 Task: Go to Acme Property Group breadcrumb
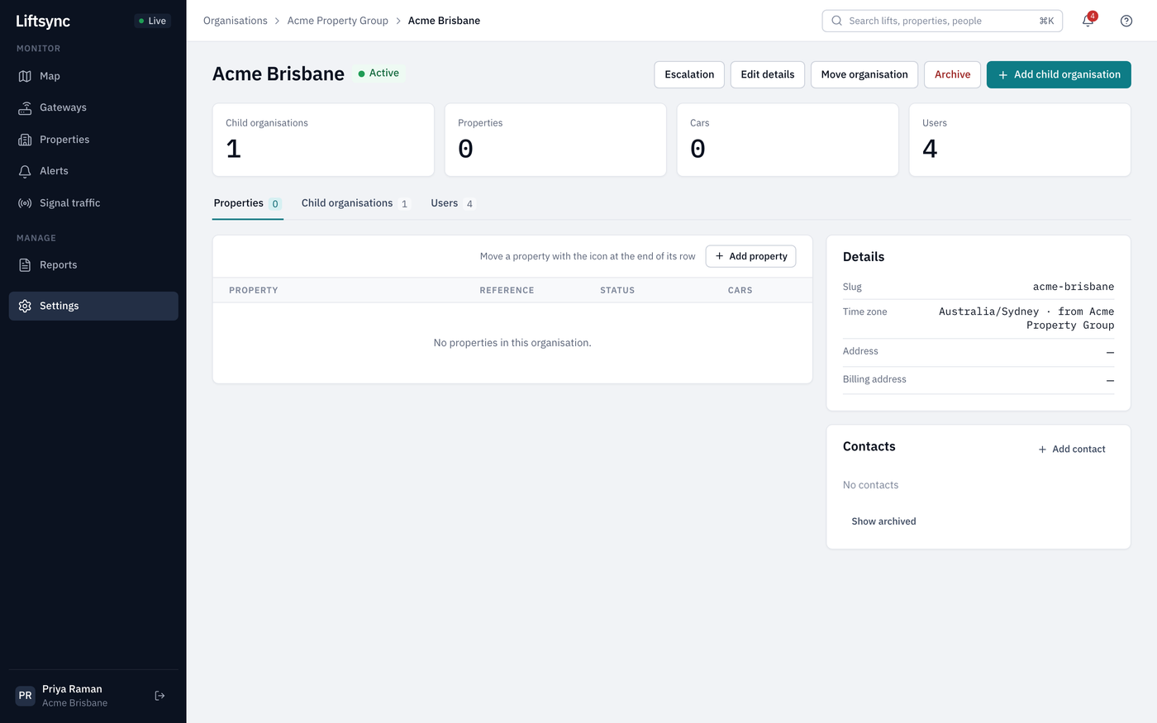click(338, 21)
